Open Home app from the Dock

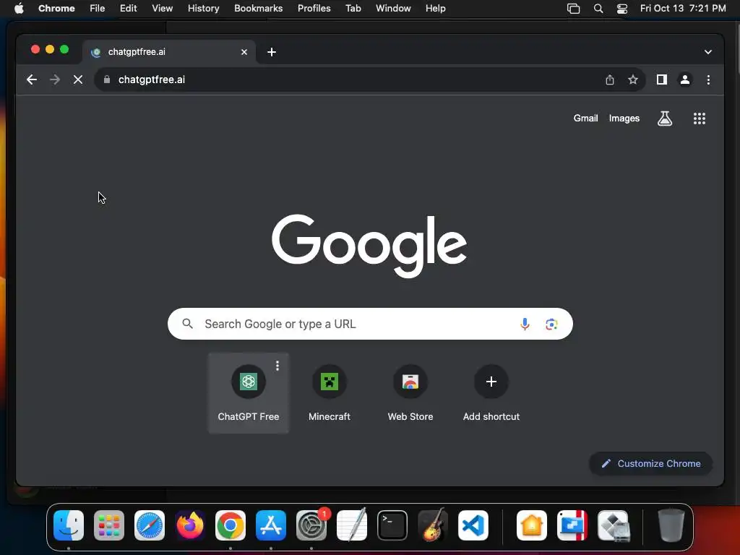(531, 525)
